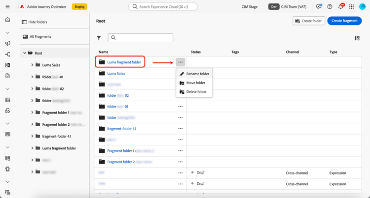Collapse the Root folder tree node
Viewport: 370px width, 198px height.
(25, 53)
